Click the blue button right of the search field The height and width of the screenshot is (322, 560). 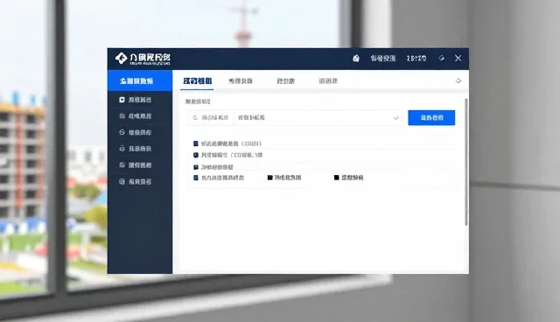431,118
